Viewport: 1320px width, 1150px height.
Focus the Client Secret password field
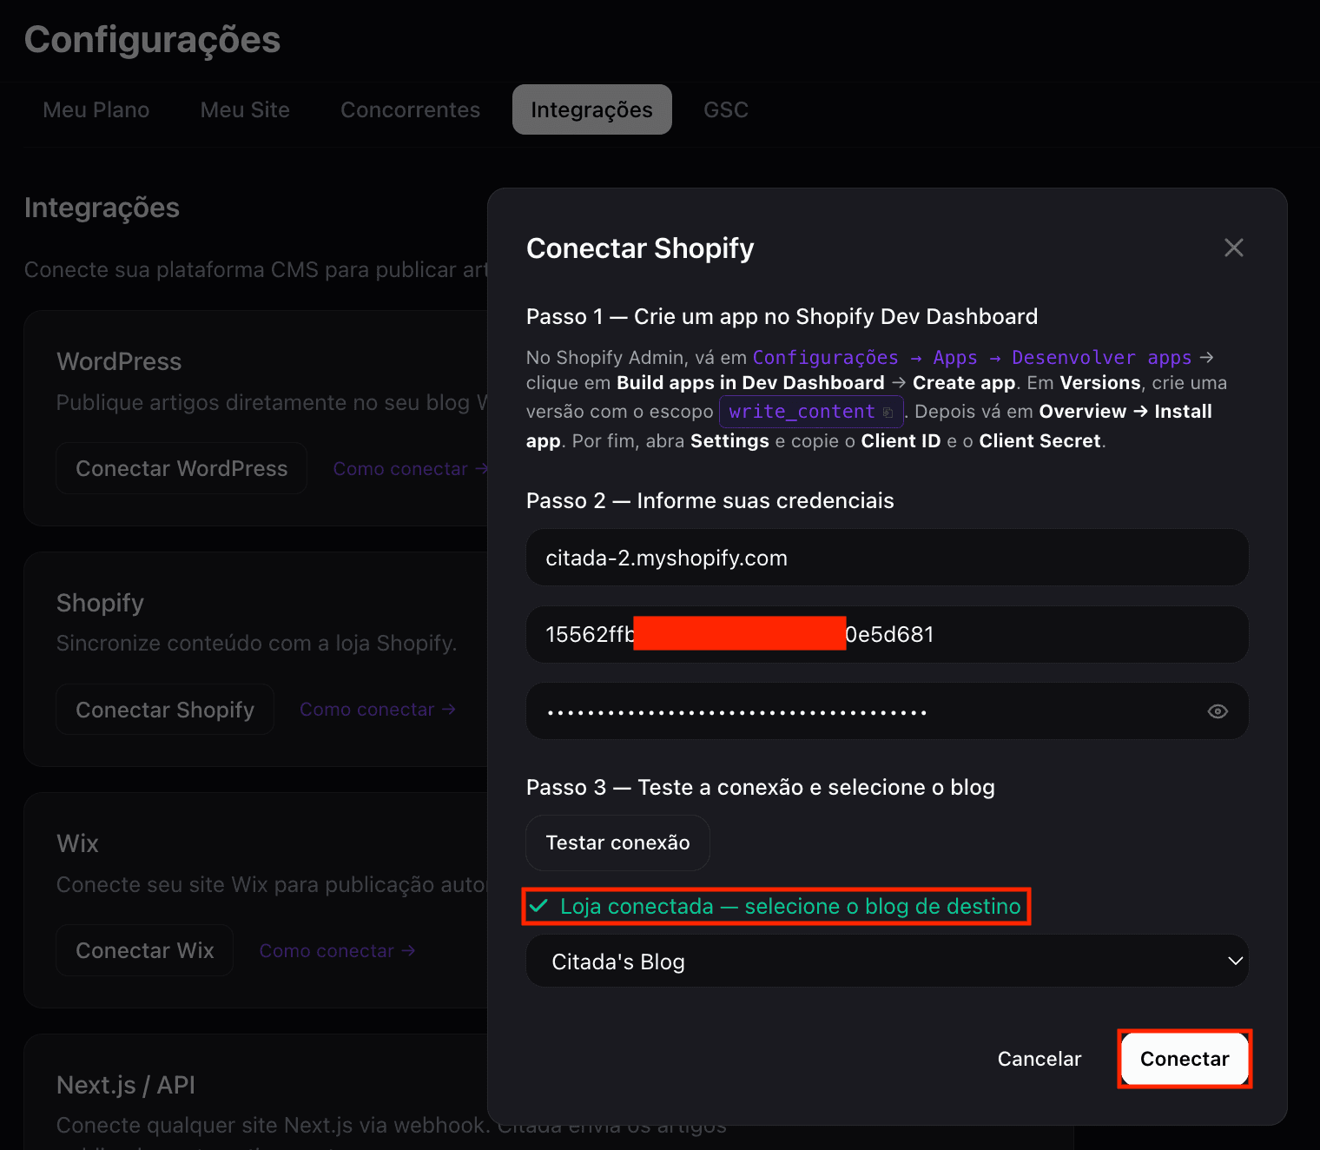tap(888, 710)
